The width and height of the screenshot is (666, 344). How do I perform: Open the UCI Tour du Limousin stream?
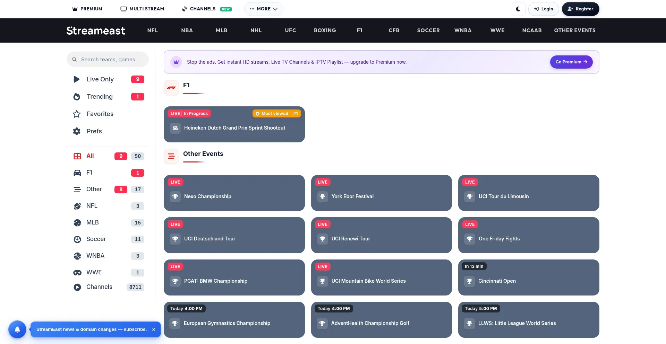coord(529,193)
